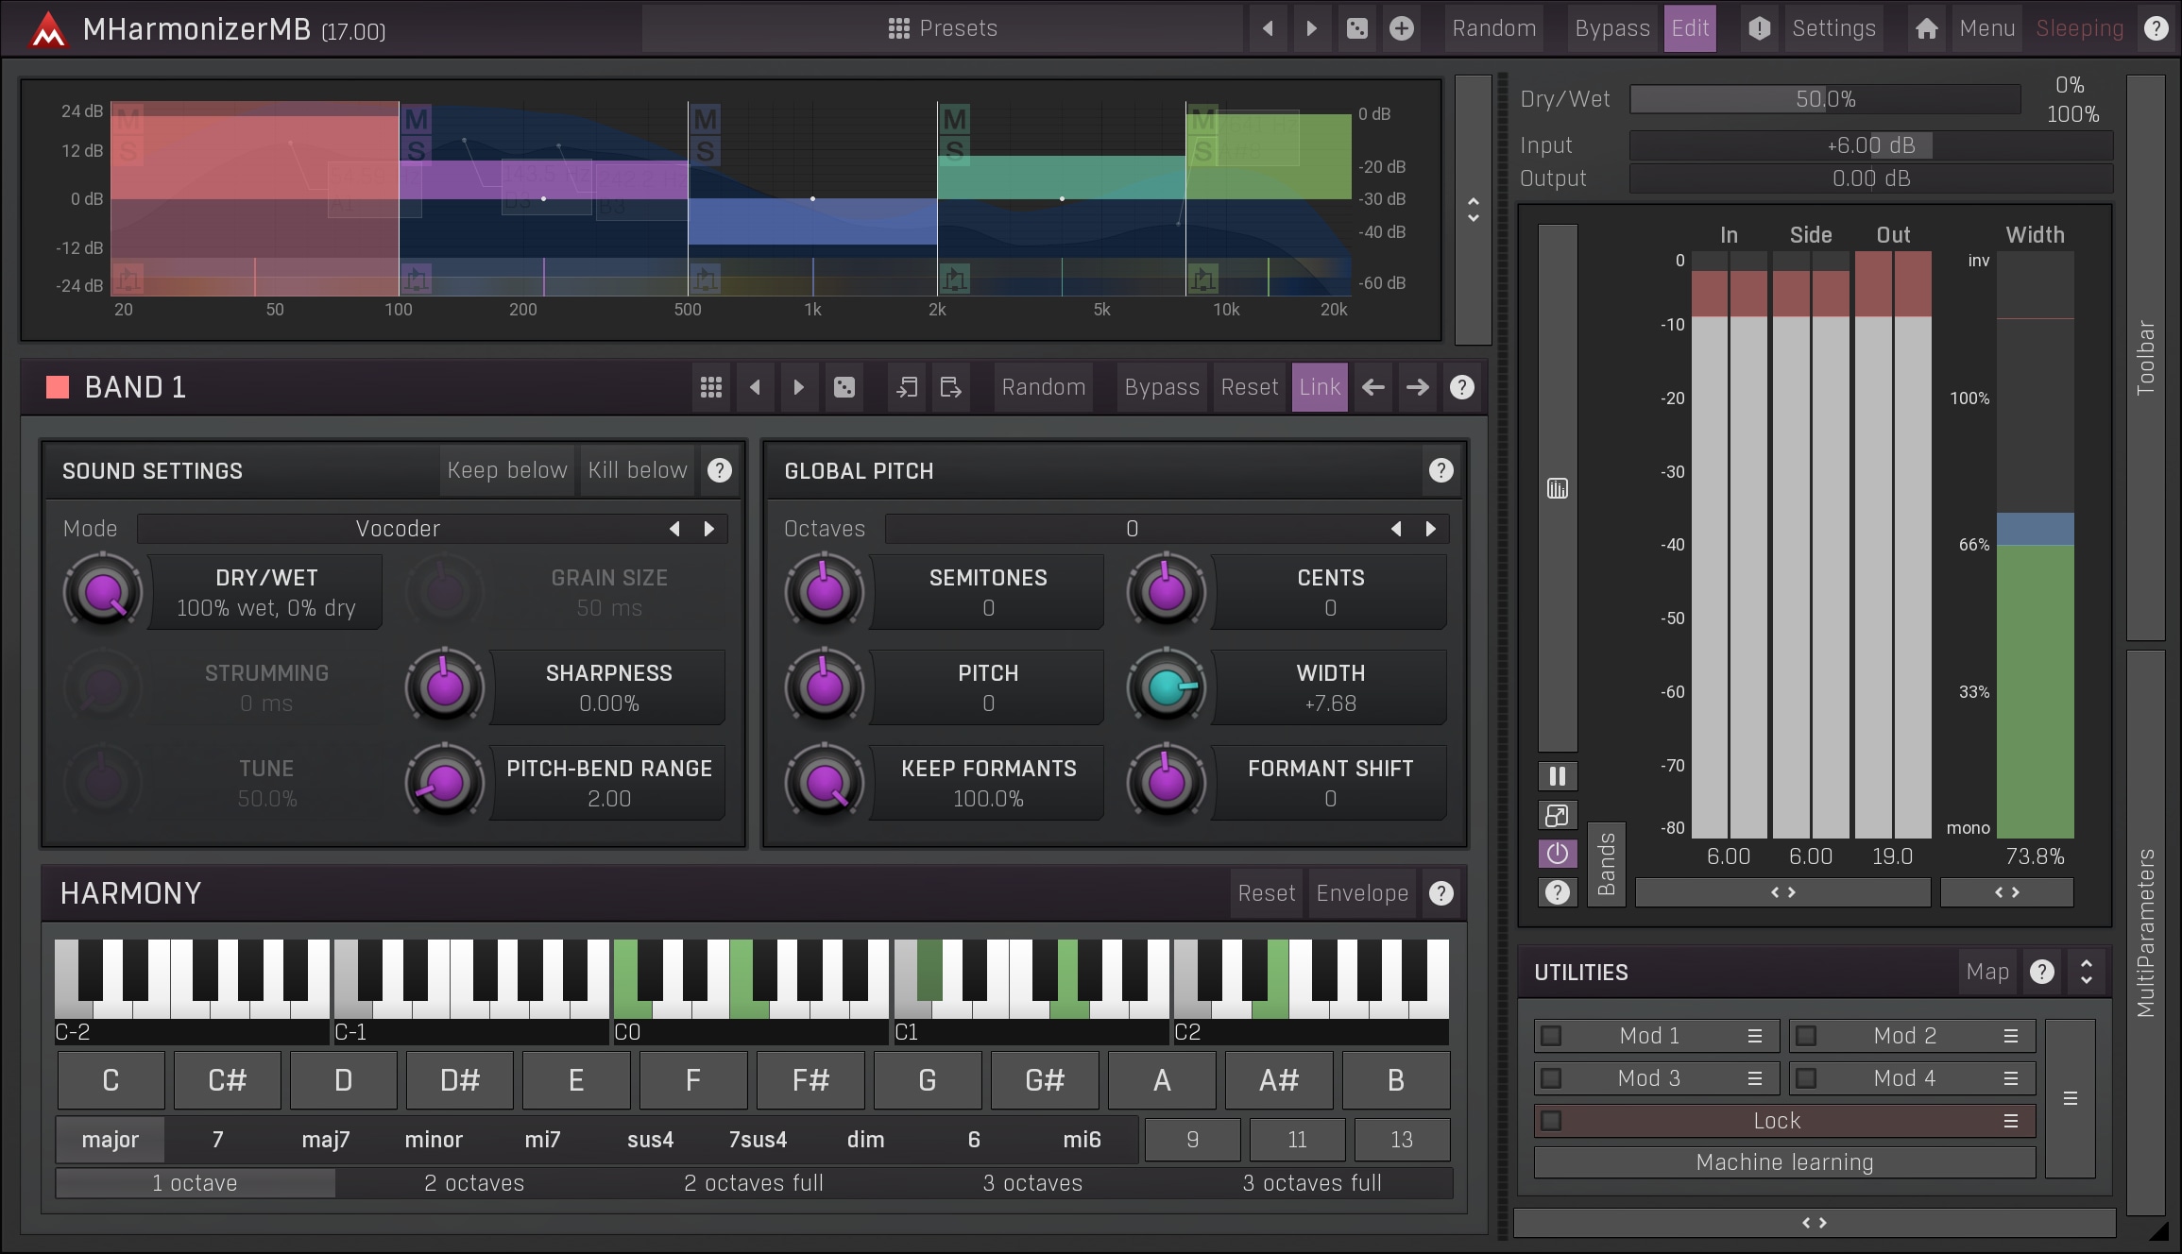Click Band 1 copy settings icon
This screenshot has width=2182, height=1254.
(907, 387)
